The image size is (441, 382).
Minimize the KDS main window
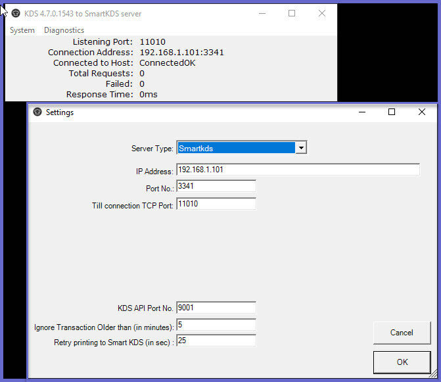point(262,13)
